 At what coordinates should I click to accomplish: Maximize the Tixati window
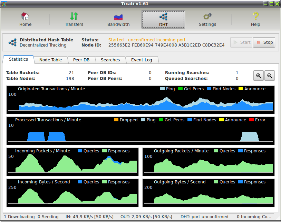pyautogui.click(x=271, y=4)
